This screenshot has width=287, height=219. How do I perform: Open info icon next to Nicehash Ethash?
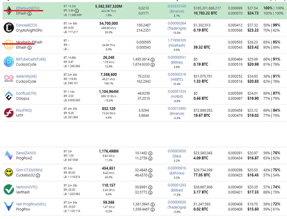29,48
